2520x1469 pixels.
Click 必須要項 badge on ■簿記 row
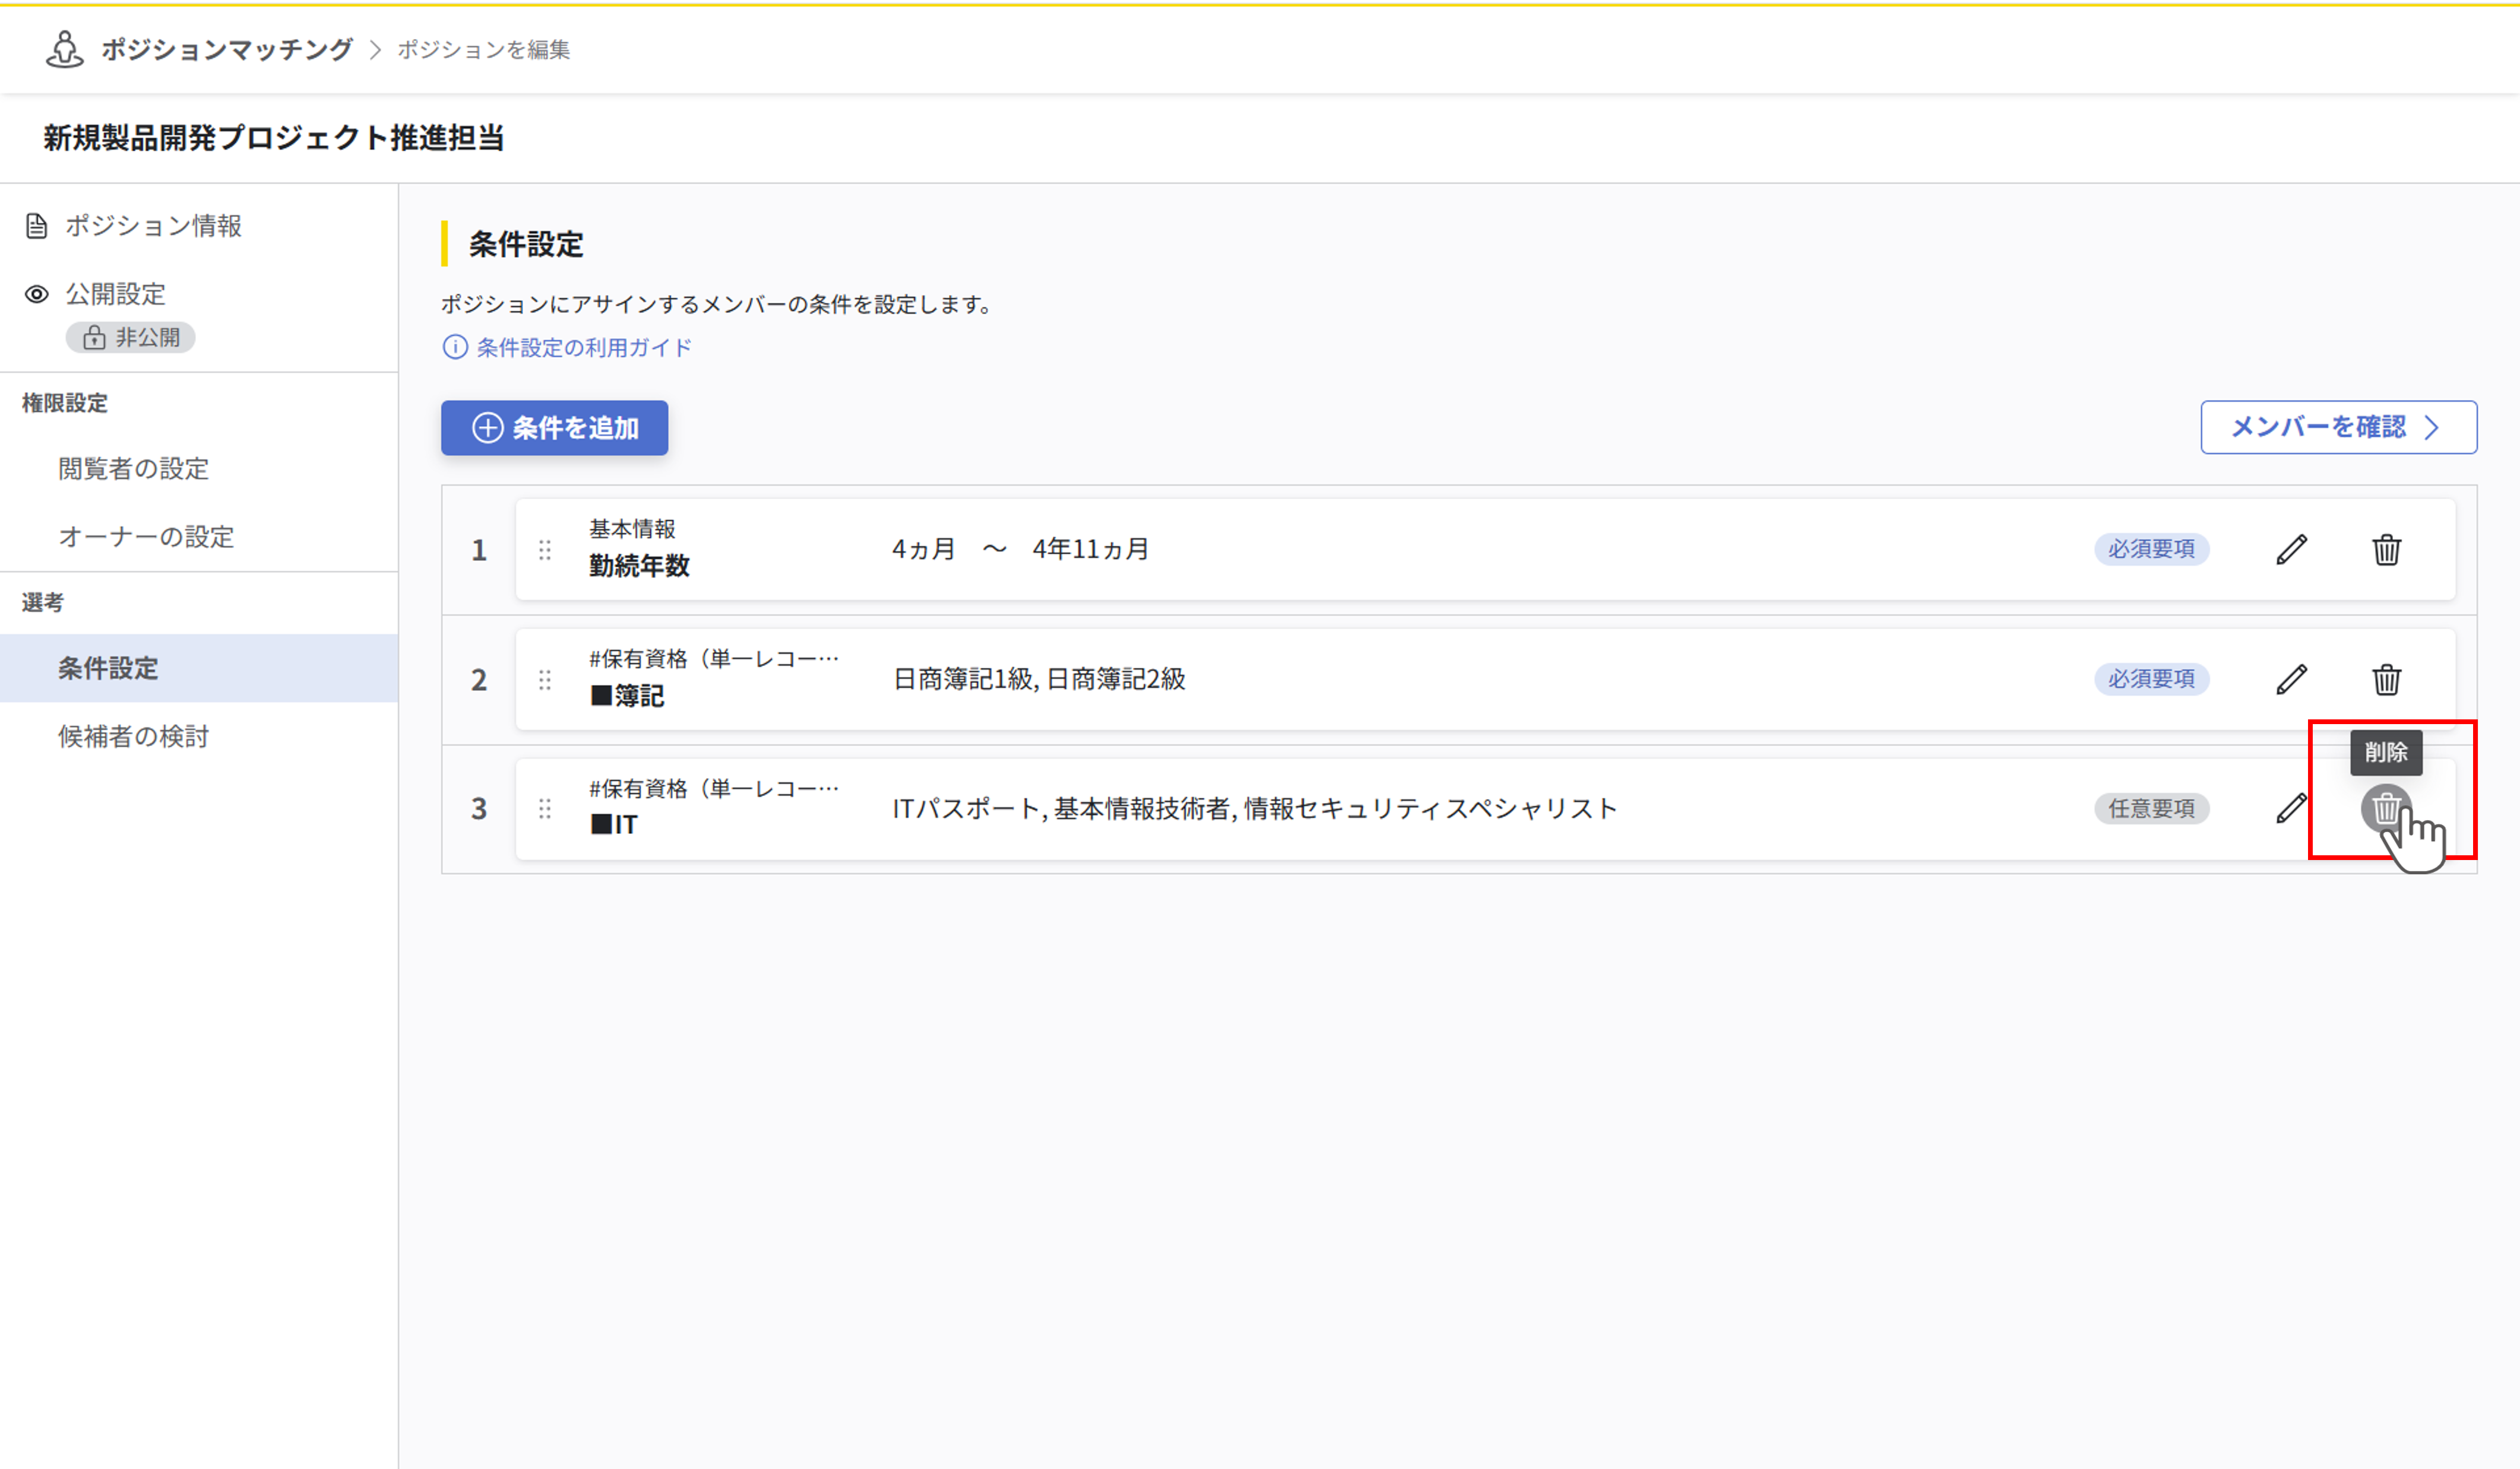[x=2152, y=680]
